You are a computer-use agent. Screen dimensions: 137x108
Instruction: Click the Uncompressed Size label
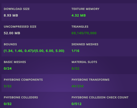(x=20, y=27)
